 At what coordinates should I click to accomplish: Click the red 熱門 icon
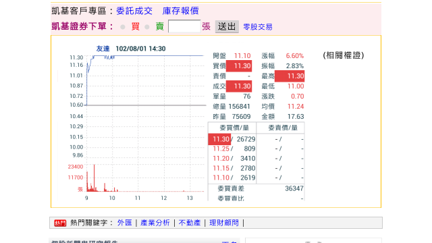(60, 223)
